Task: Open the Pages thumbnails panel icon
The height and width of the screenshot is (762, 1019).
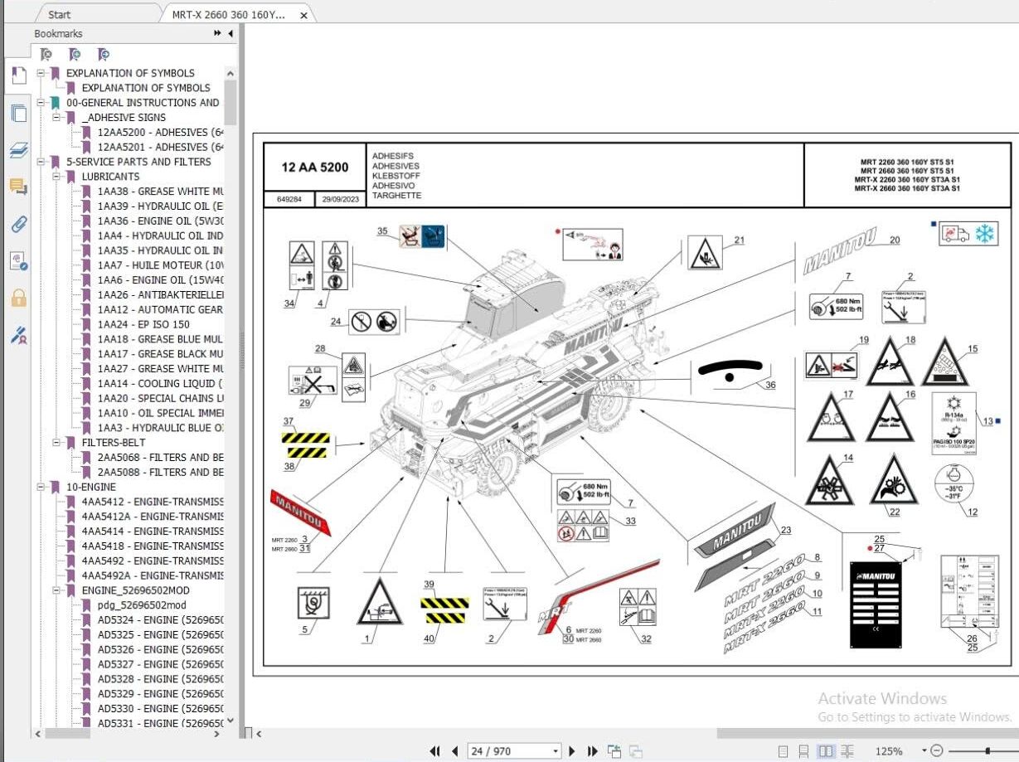Action: 18,114
